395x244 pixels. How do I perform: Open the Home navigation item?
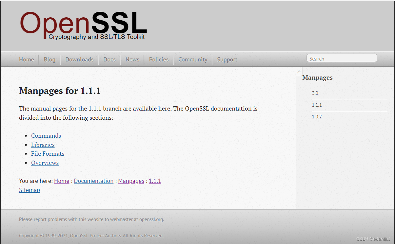(27, 60)
